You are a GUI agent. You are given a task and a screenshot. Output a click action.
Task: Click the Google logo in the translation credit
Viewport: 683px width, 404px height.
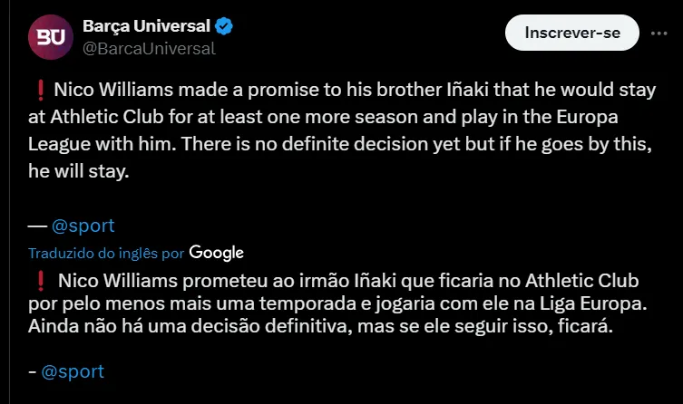point(217,253)
